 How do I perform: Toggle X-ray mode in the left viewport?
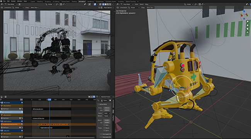click(100, 4)
